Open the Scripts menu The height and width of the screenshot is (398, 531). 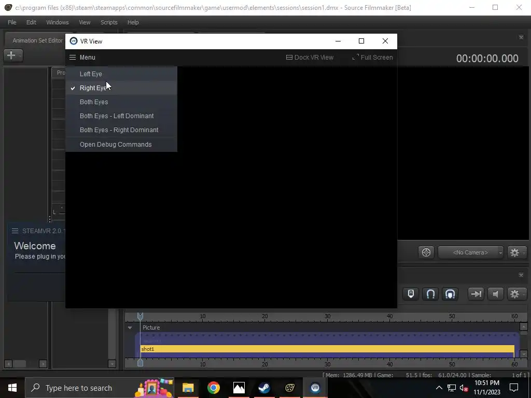[109, 22]
